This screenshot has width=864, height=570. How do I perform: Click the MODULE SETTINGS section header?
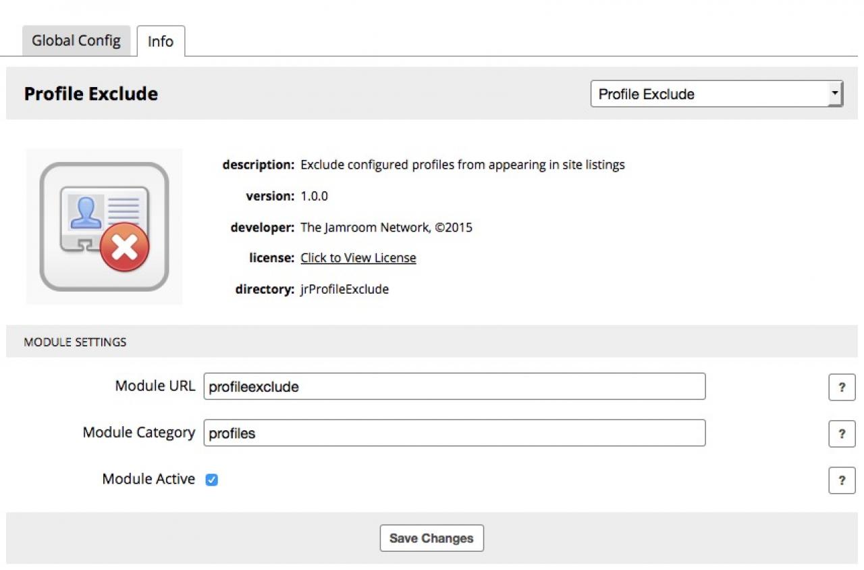click(x=75, y=342)
